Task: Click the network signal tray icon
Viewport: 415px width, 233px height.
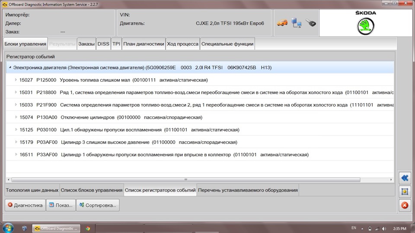Action: (x=377, y=229)
